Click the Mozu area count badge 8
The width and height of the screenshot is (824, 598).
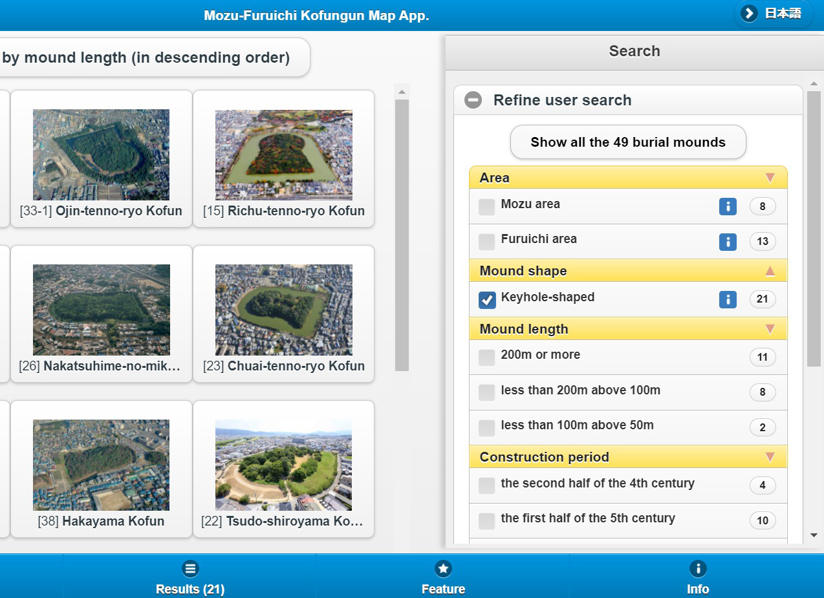pos(763,207)
